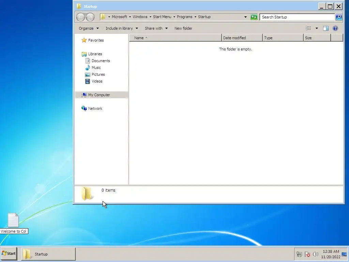
Task: Click the Startup taskbar button
Action: point(48,254)
